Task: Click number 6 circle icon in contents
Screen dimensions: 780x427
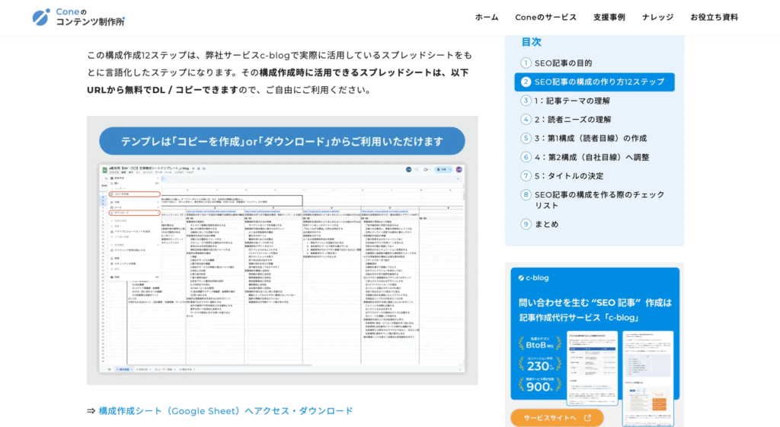Action: pos(526,157)
